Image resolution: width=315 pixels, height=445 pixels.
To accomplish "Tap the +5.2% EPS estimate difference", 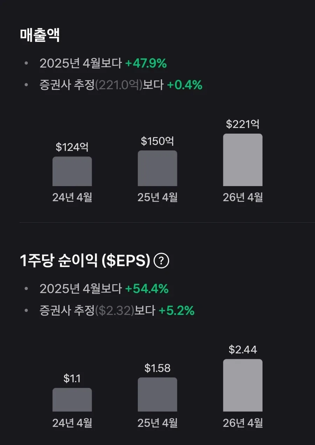I will [x=177, y=310].
